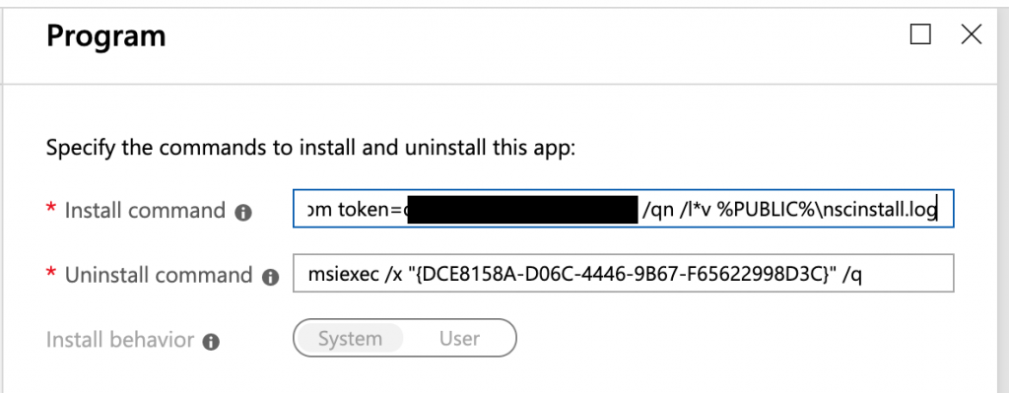This screenshot has width=1009, height=393.
Task: Click the msiexec word in Uninstall command
Action: click(x=343, y=275)
